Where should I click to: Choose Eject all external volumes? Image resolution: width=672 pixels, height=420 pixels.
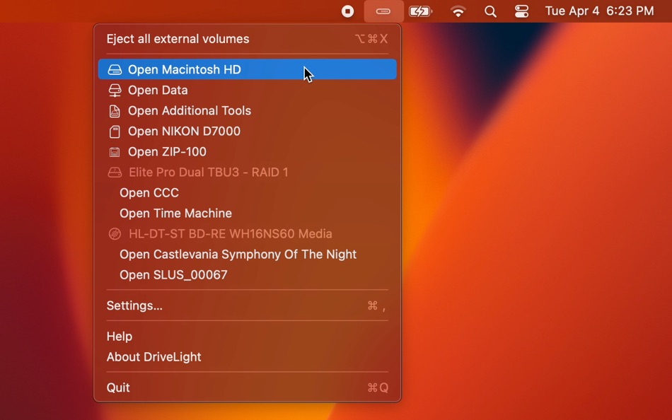coord(248,39)
